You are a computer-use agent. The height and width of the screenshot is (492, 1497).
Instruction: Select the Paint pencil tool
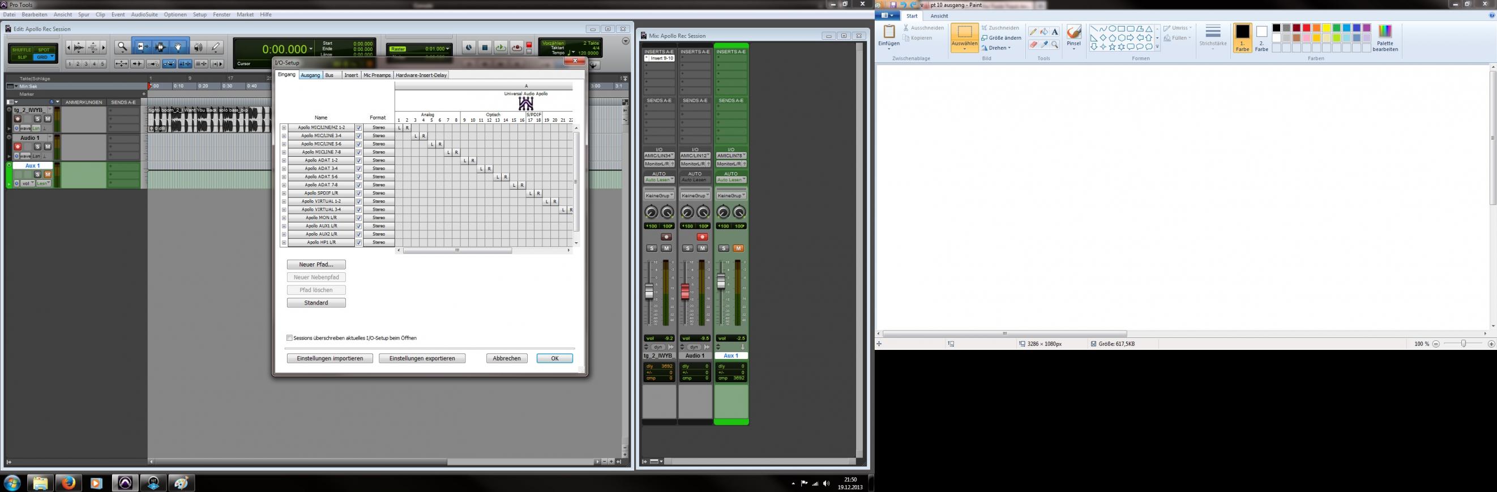tap(1033, 32)
